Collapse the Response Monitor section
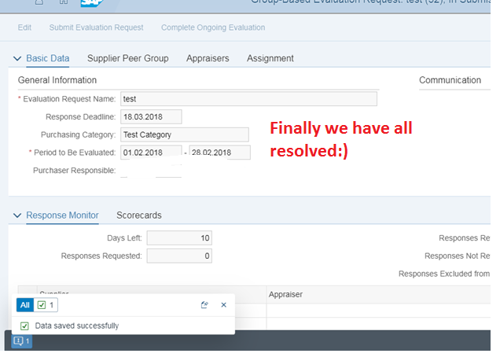Screen dimensions: 500x357 pos(18,215)
